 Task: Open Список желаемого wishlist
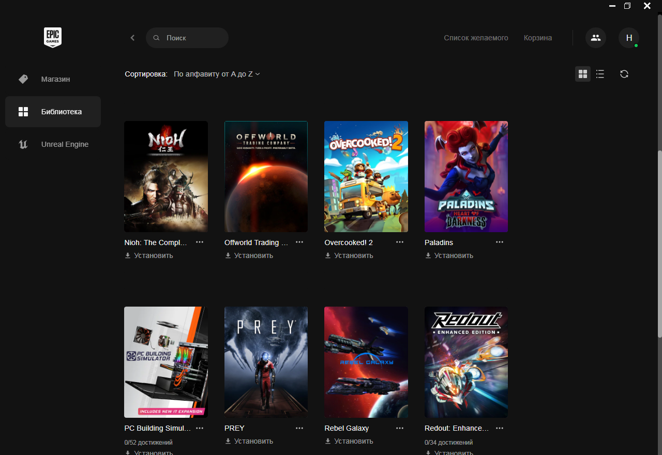(476, 38)
